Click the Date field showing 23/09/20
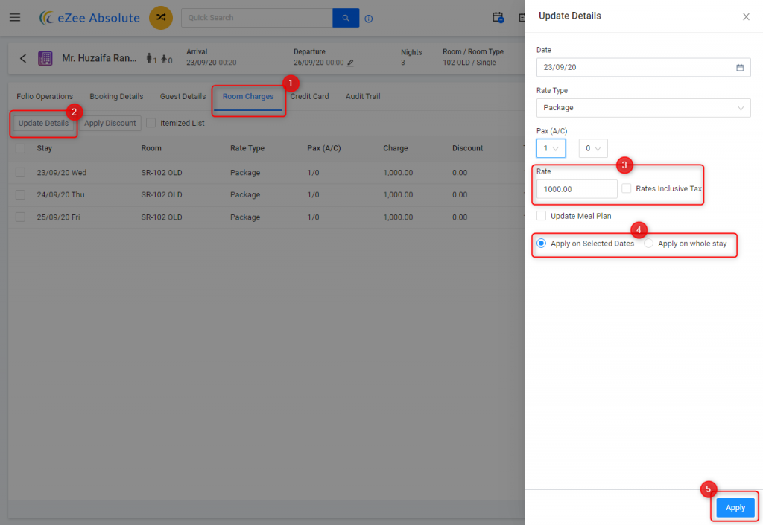The height and width of the screenshot is (525, 763). tap(643, 68)
